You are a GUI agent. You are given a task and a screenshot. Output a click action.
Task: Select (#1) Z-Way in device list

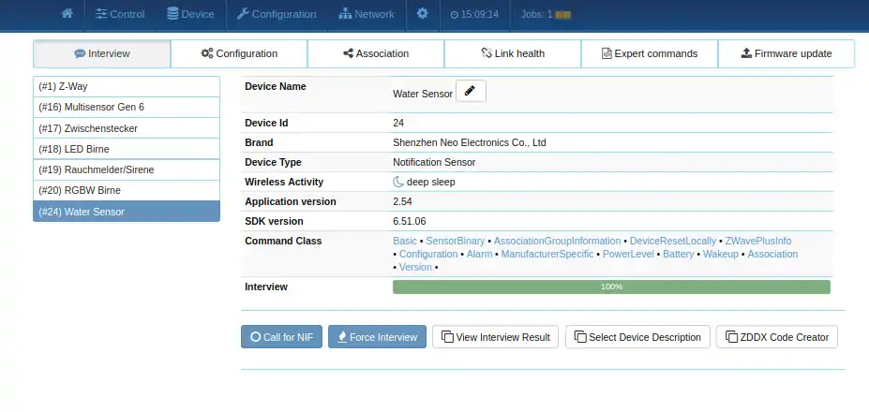pyautogui.click(x=127, y=86)
